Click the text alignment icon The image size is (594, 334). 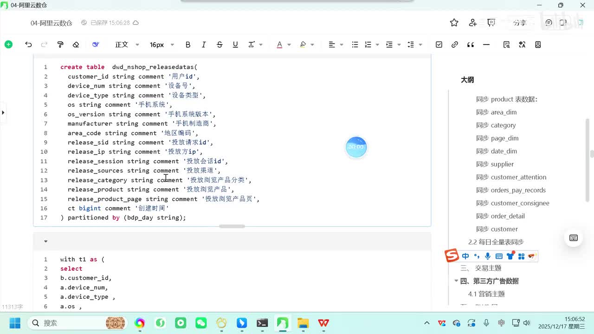[332, 45]
